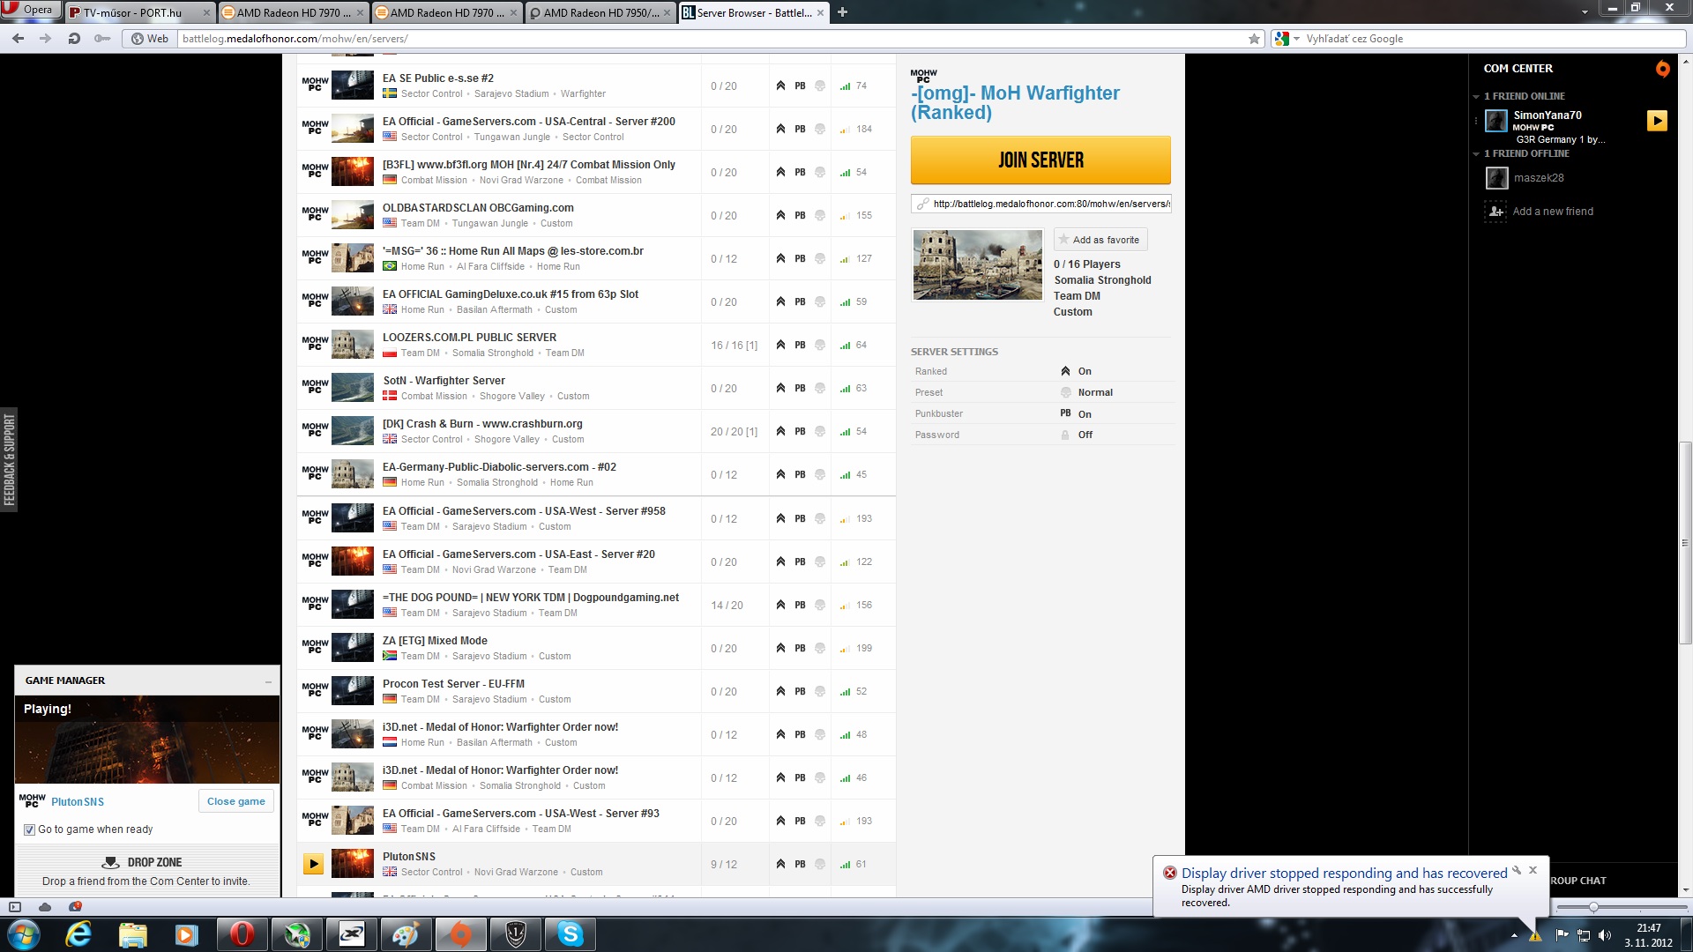Open the closed tabs dropdown arrow

[x=1585, y=12]
